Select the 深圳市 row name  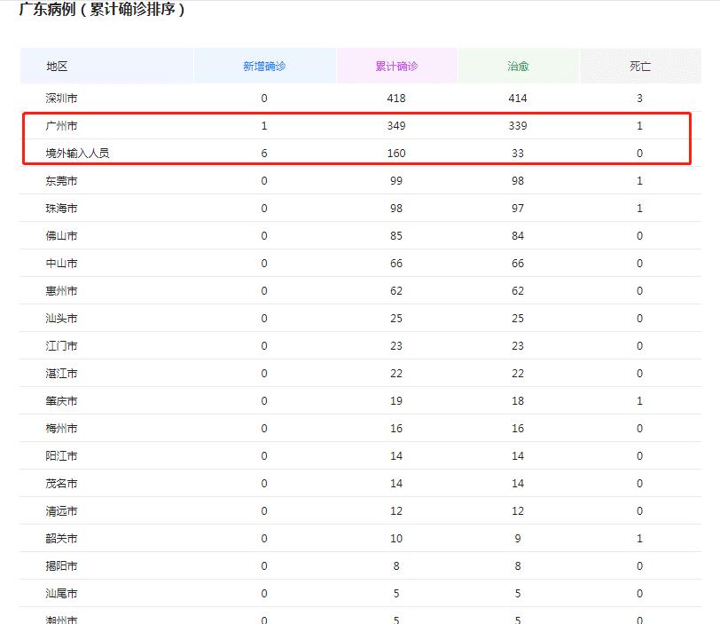[61, 99]
